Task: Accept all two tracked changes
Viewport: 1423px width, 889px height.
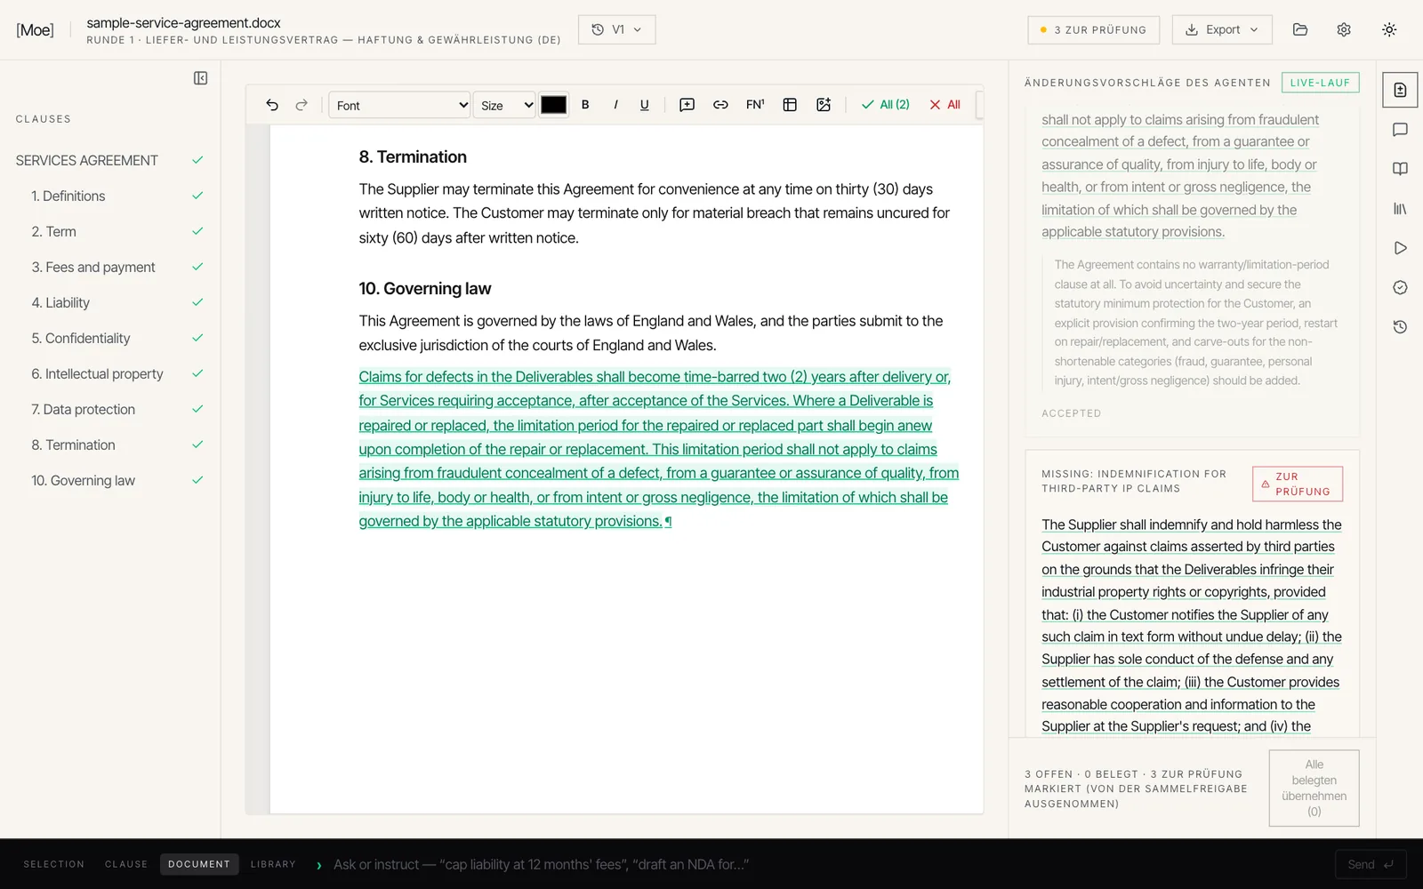Action: click(x=886, y=105)
